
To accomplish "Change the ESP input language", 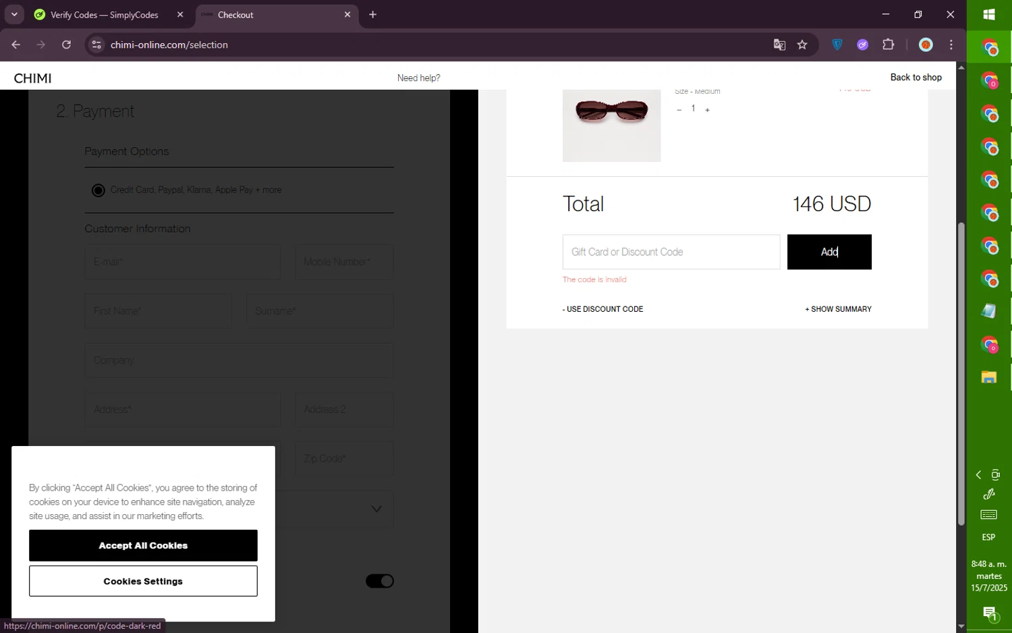I will point(989,537).
